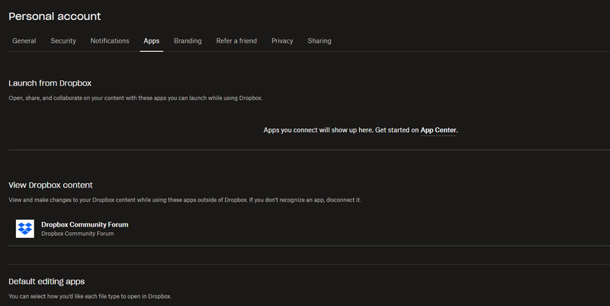Click the 'Open, share, and collaborate' description
Viewport: 610px width, 306px height.
point(135,98)
